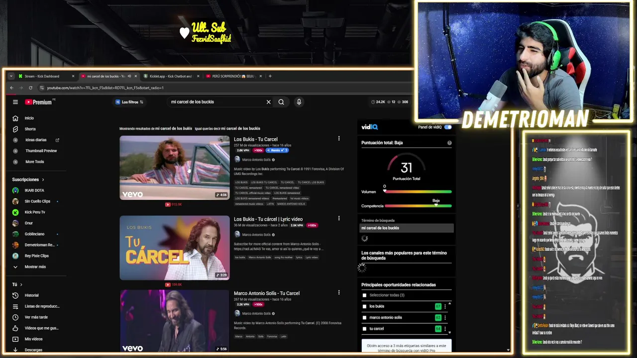Click the browser address bar URL
Image resolution: width=637 pixels, height=358 pixels.
pos(105,88)
